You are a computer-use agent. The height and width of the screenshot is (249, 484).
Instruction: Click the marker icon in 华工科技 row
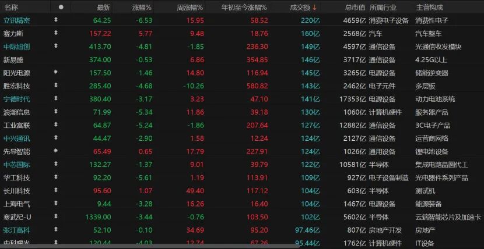[x=56, y=177]
